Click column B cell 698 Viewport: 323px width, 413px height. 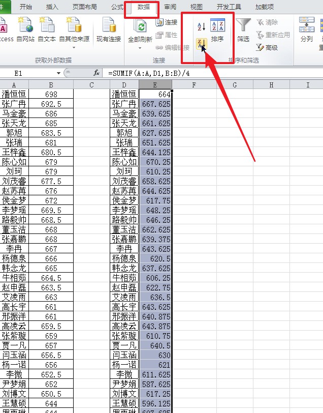click(x=51, y=94)
